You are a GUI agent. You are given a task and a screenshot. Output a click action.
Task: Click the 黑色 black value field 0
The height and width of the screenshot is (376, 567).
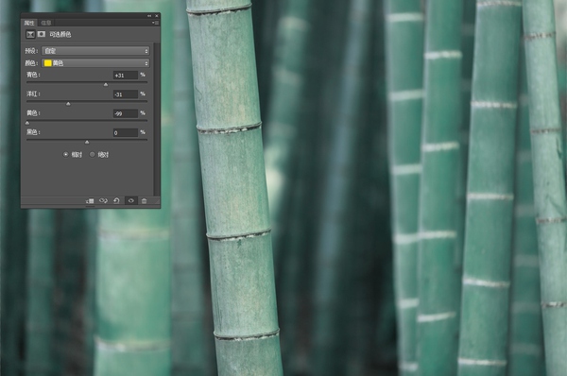click(125, 132)
